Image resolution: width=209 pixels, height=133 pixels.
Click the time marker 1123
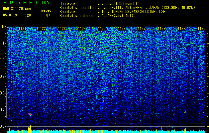(x=62, y=29)
